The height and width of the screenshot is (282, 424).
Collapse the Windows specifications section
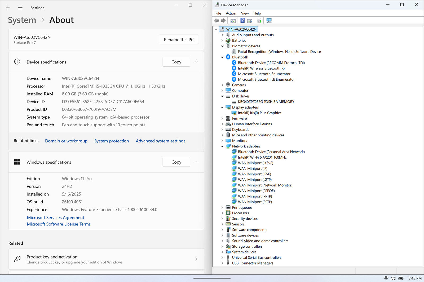(196, 162)
